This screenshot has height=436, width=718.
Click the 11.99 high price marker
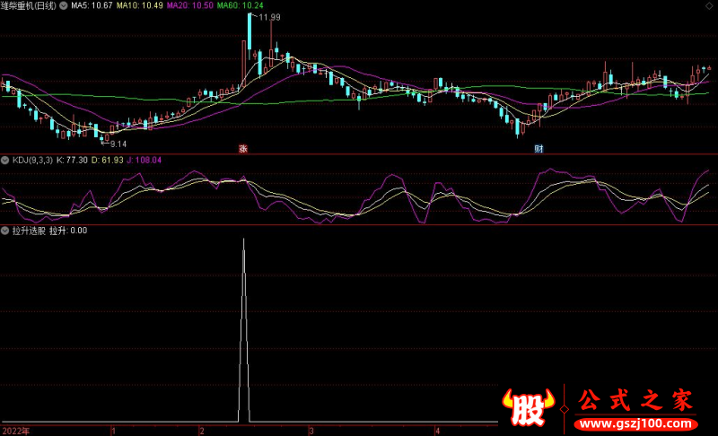(267, 18)
